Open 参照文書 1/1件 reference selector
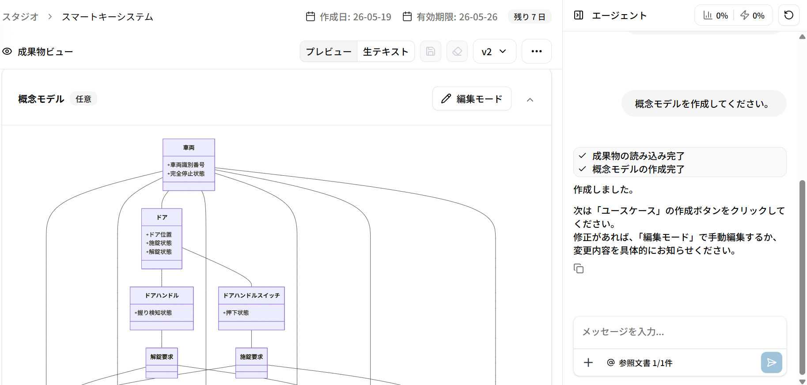The height and width of the screenshot is (385, 807). (640, 363)
